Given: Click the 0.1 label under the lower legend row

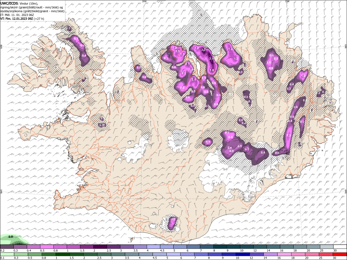Looking at the screenshot, I should [2, 258].
